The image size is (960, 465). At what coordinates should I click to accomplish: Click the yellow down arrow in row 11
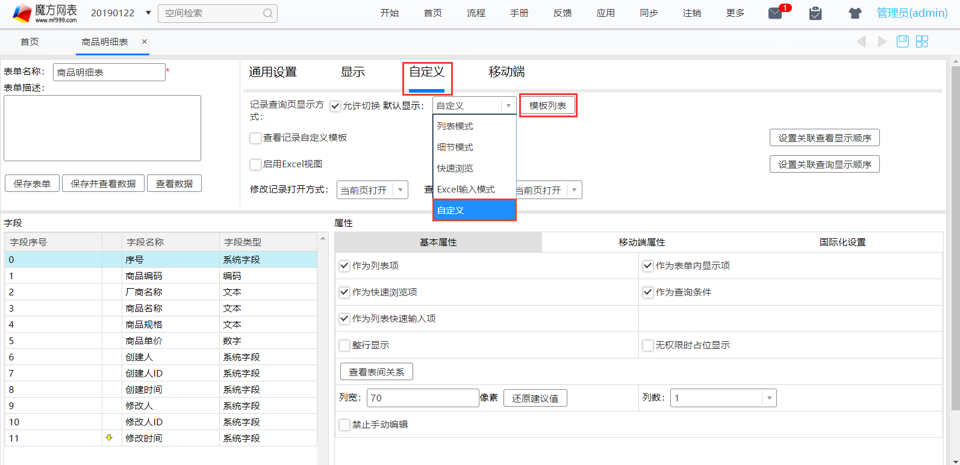tap(109, 438)
